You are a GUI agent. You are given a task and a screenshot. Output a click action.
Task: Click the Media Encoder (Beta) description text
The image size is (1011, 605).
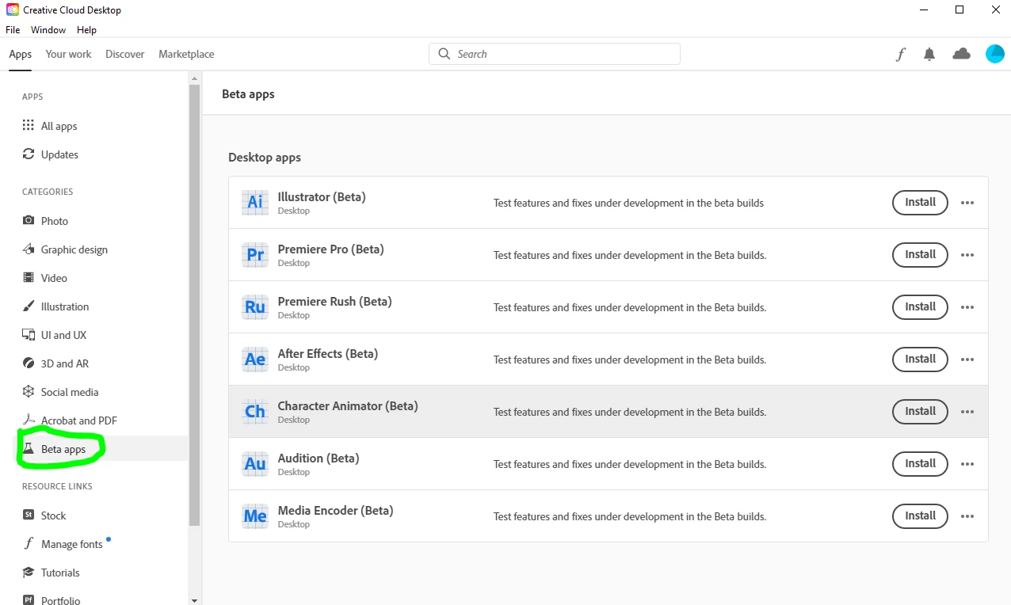[630, 516]
